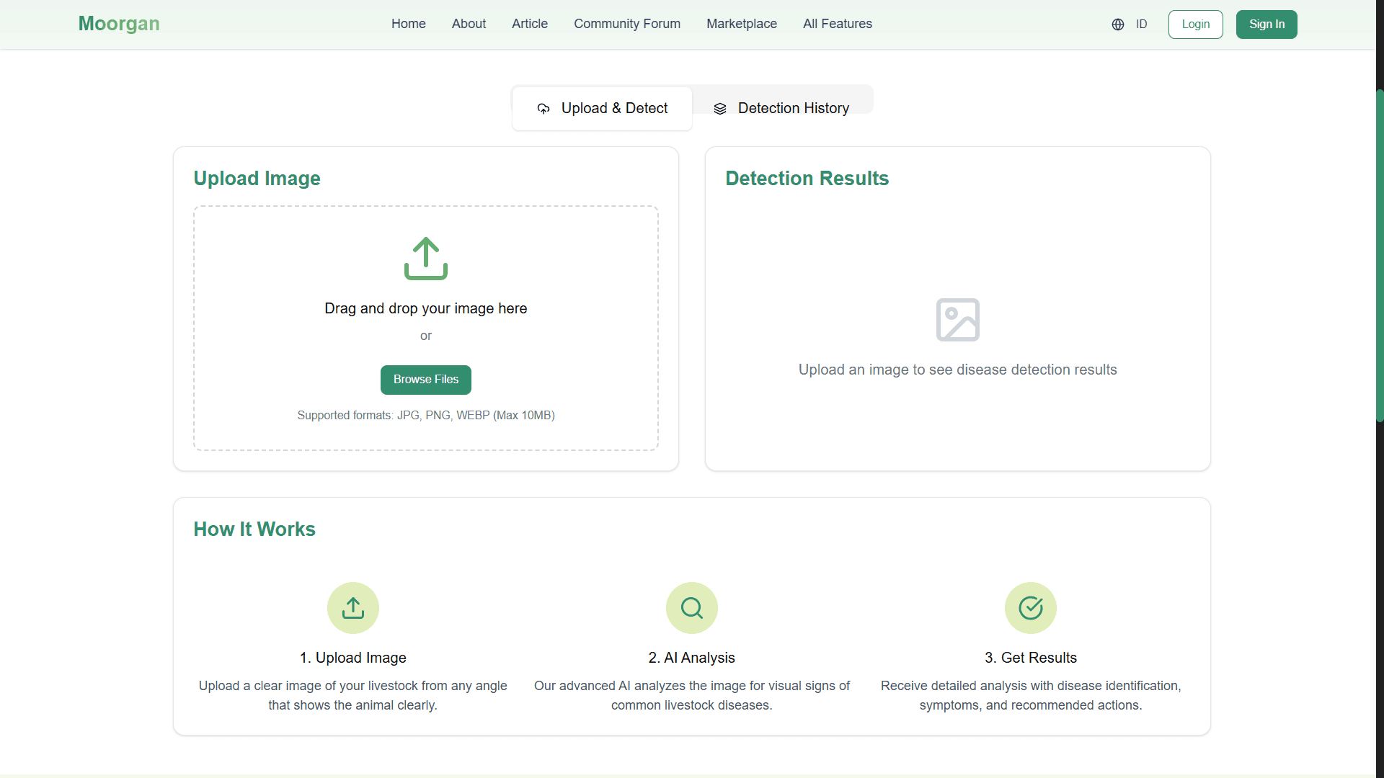This screenshot has width=1384, height=778.
Task: Open the All Features menu
Action: coord(837,24)
